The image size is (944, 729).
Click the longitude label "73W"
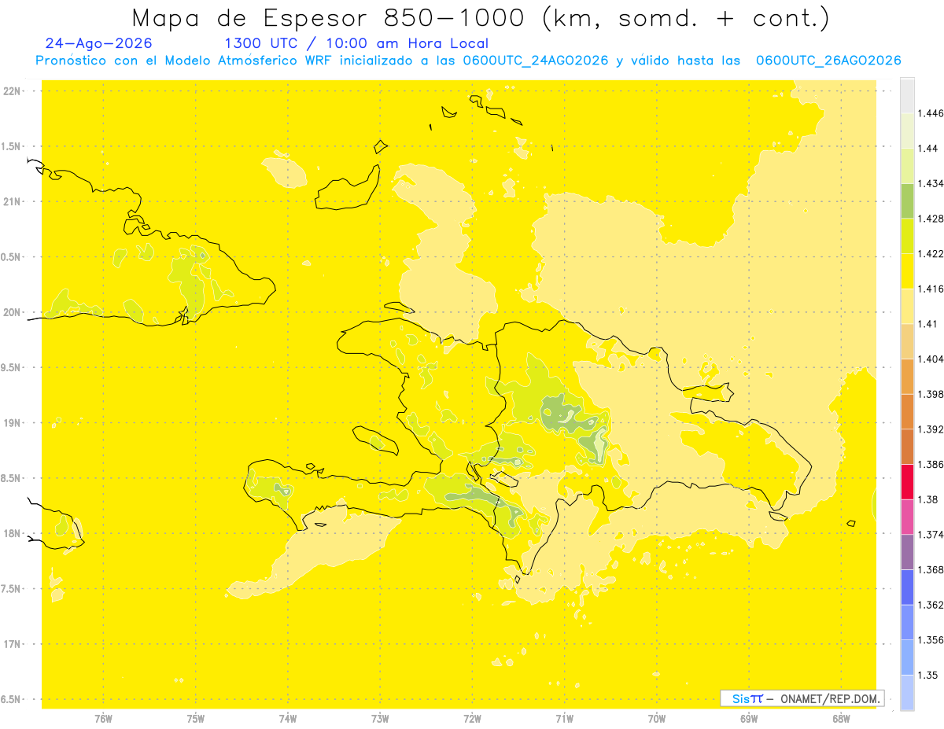[380, 718]
